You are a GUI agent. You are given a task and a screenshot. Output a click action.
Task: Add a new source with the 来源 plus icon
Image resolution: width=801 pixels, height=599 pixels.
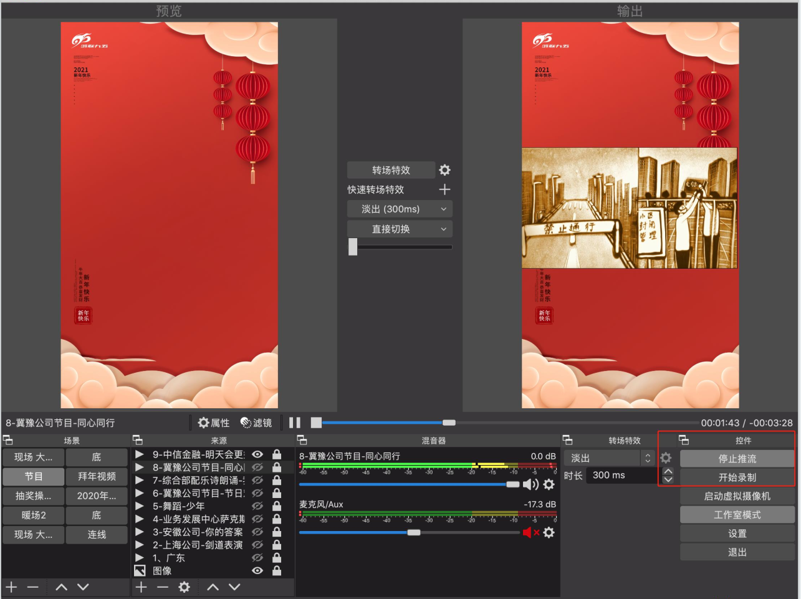pos(141,587)
